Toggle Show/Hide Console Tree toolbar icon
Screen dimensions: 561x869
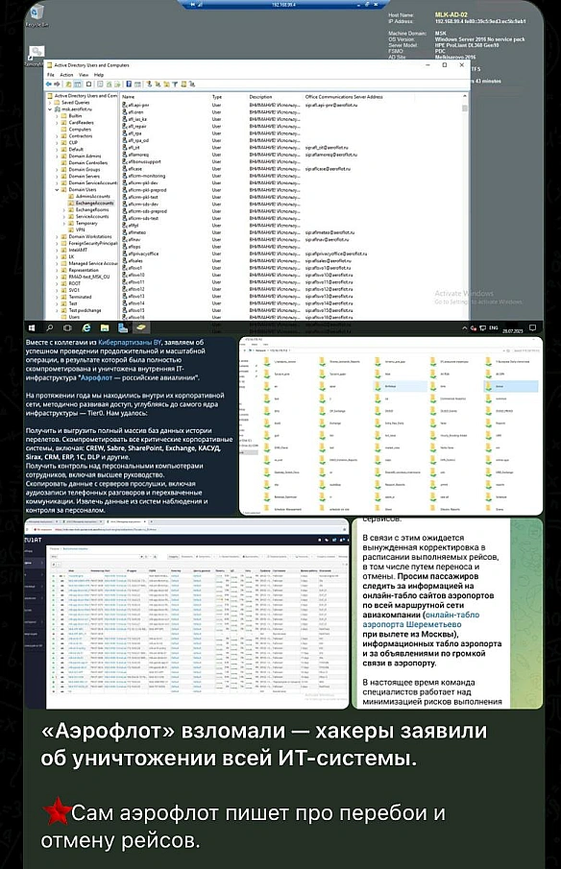[x=78, y=84]
